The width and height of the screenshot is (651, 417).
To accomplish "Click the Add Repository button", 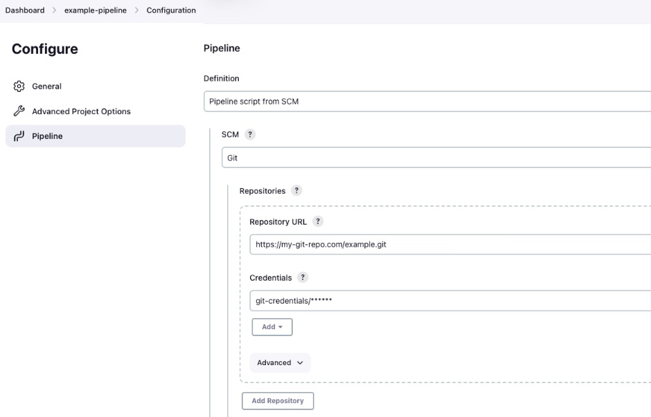I will click(x=278, y=401).
